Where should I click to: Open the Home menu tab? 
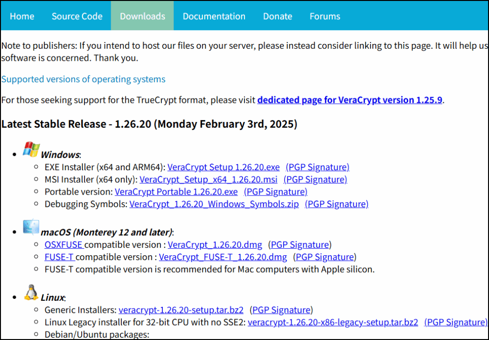tap(22, 16)
